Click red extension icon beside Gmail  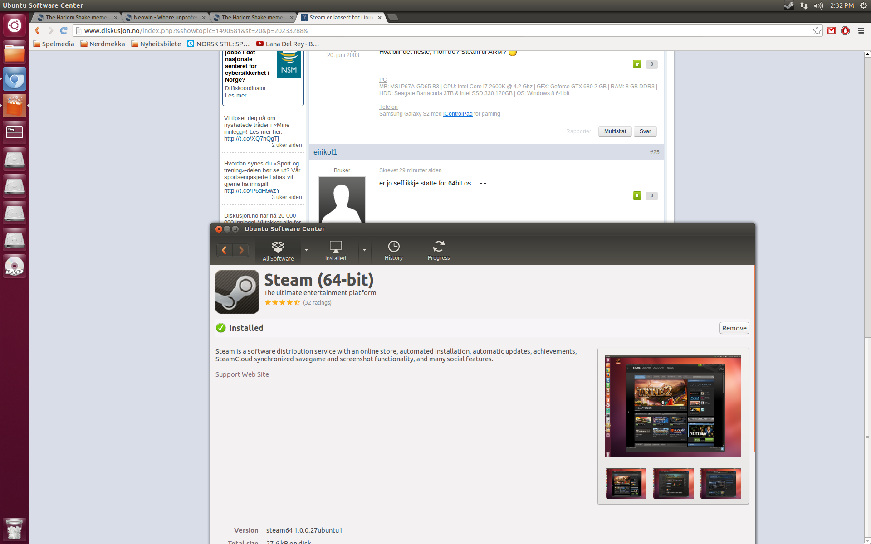coord(845,30)
